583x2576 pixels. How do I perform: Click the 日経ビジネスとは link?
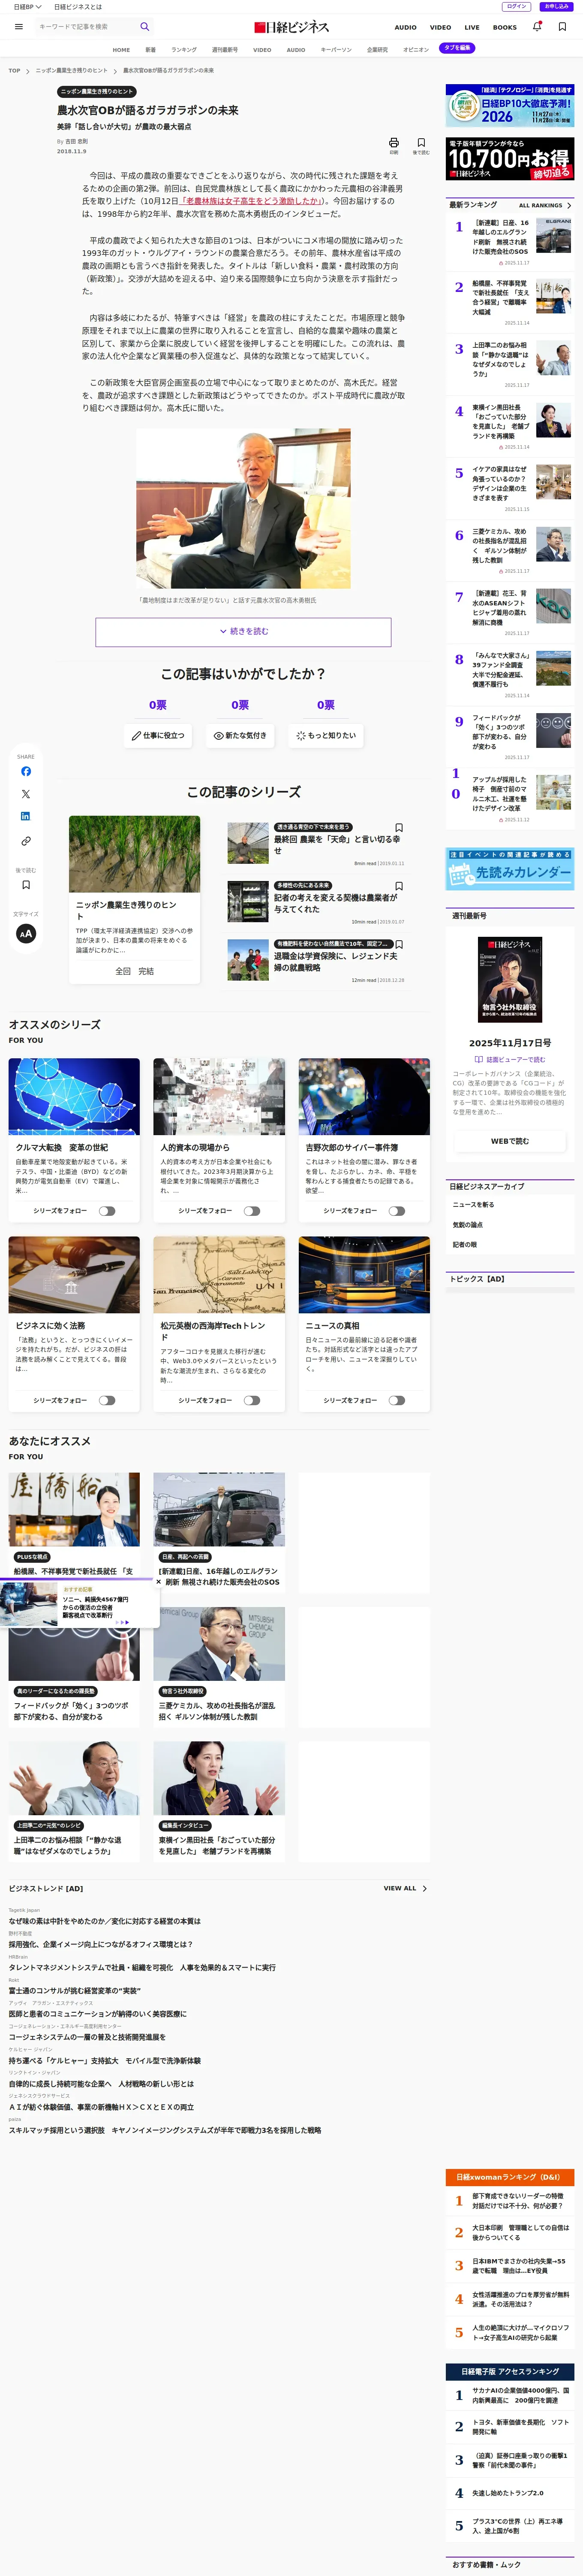(78, 7)
